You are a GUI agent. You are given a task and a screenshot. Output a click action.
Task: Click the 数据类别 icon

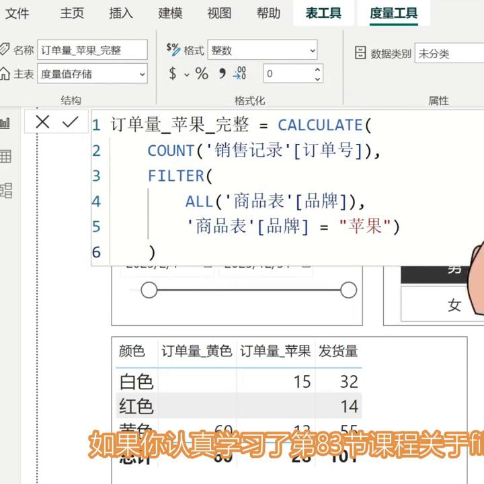[x=360, y=53]
